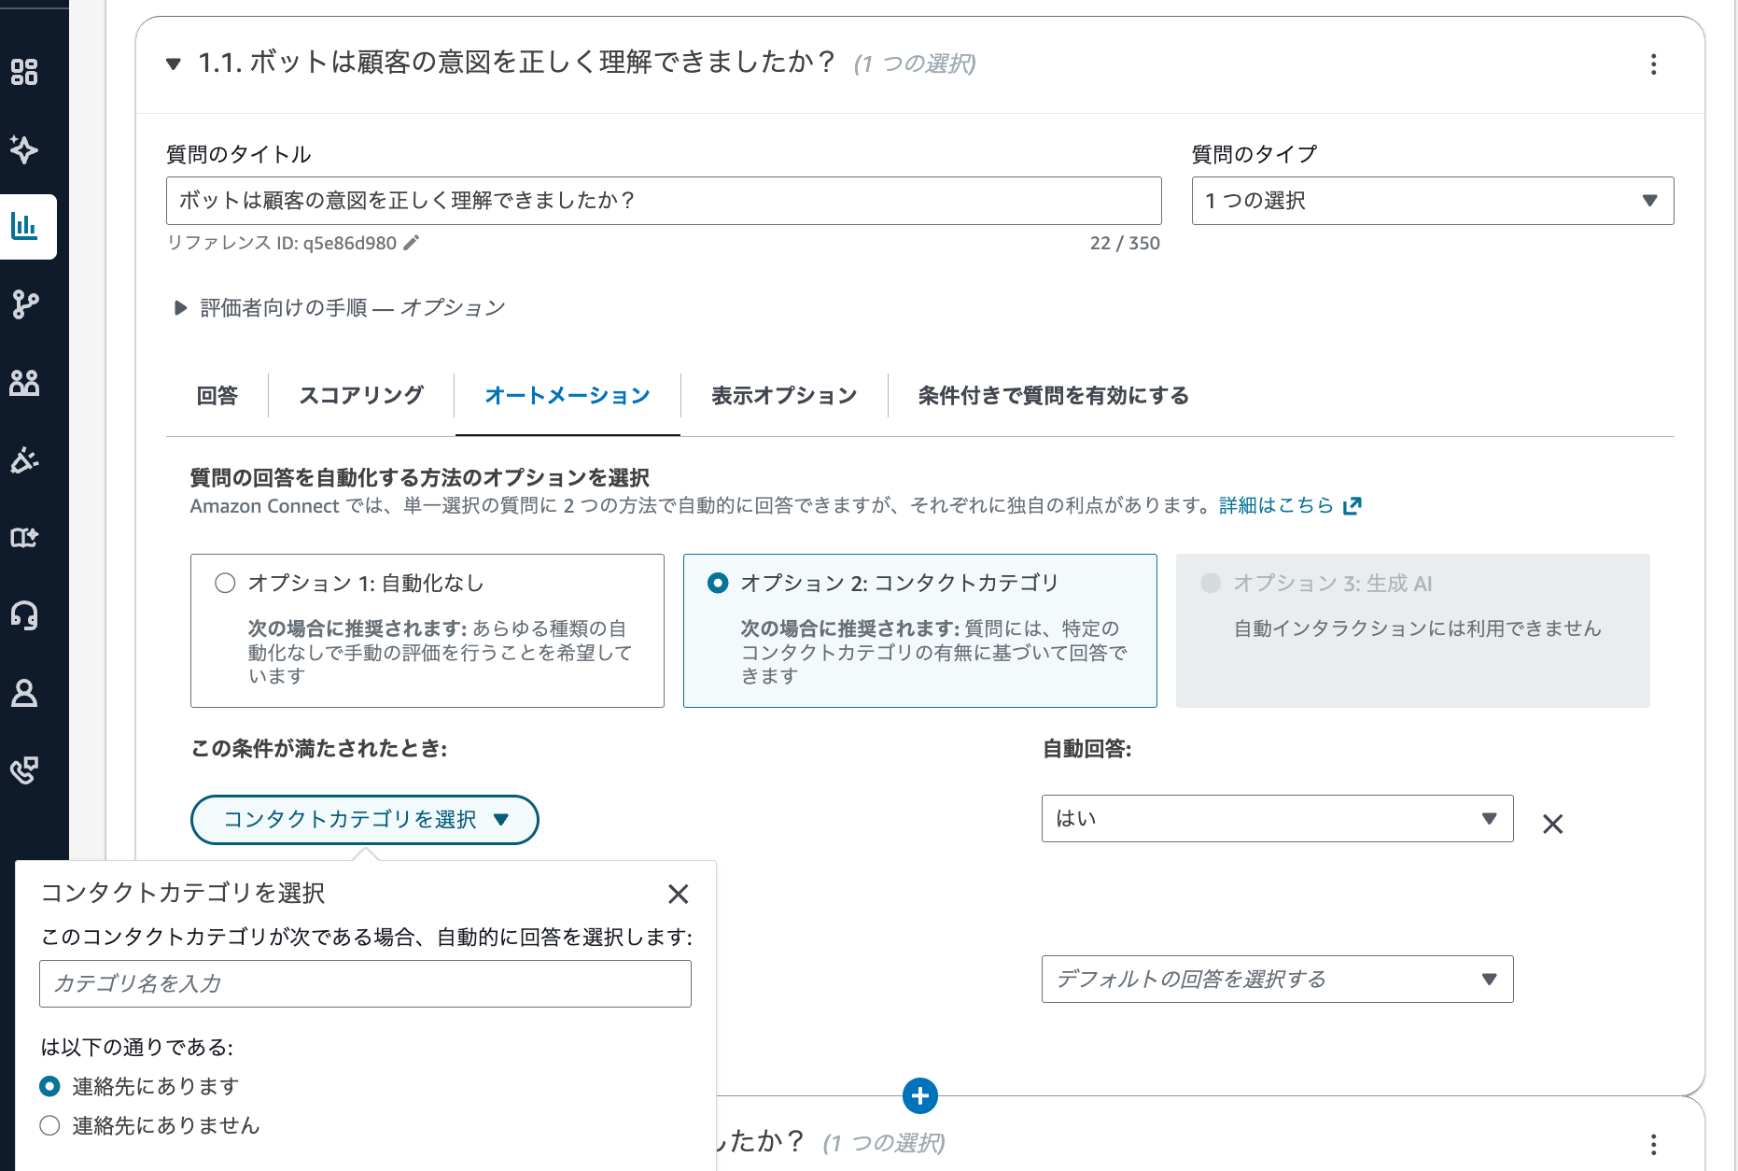
Task: Select the AI sparkles icon in the sidebar
Action: click(x=26, y=149)
